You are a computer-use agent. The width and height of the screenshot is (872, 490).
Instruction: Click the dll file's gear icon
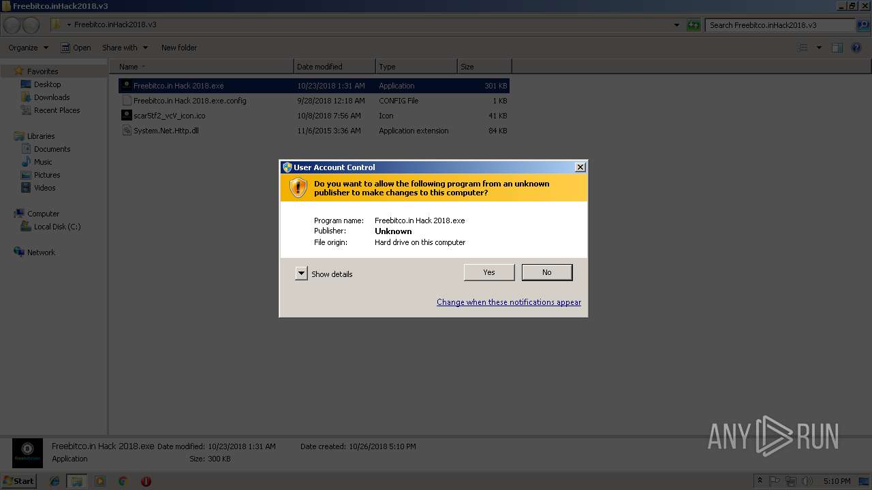click(x=126, y=131)
